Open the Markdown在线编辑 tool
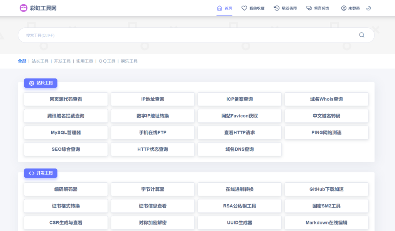This screenshot has height=231, width=395. [x=326, y=223]
